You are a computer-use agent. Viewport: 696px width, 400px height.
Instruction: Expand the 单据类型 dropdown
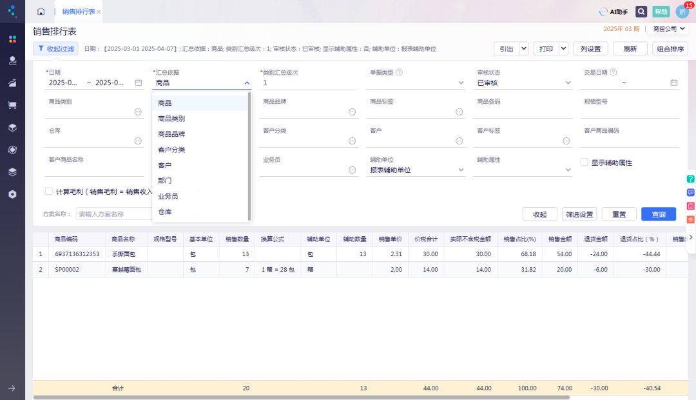point(461,83)
